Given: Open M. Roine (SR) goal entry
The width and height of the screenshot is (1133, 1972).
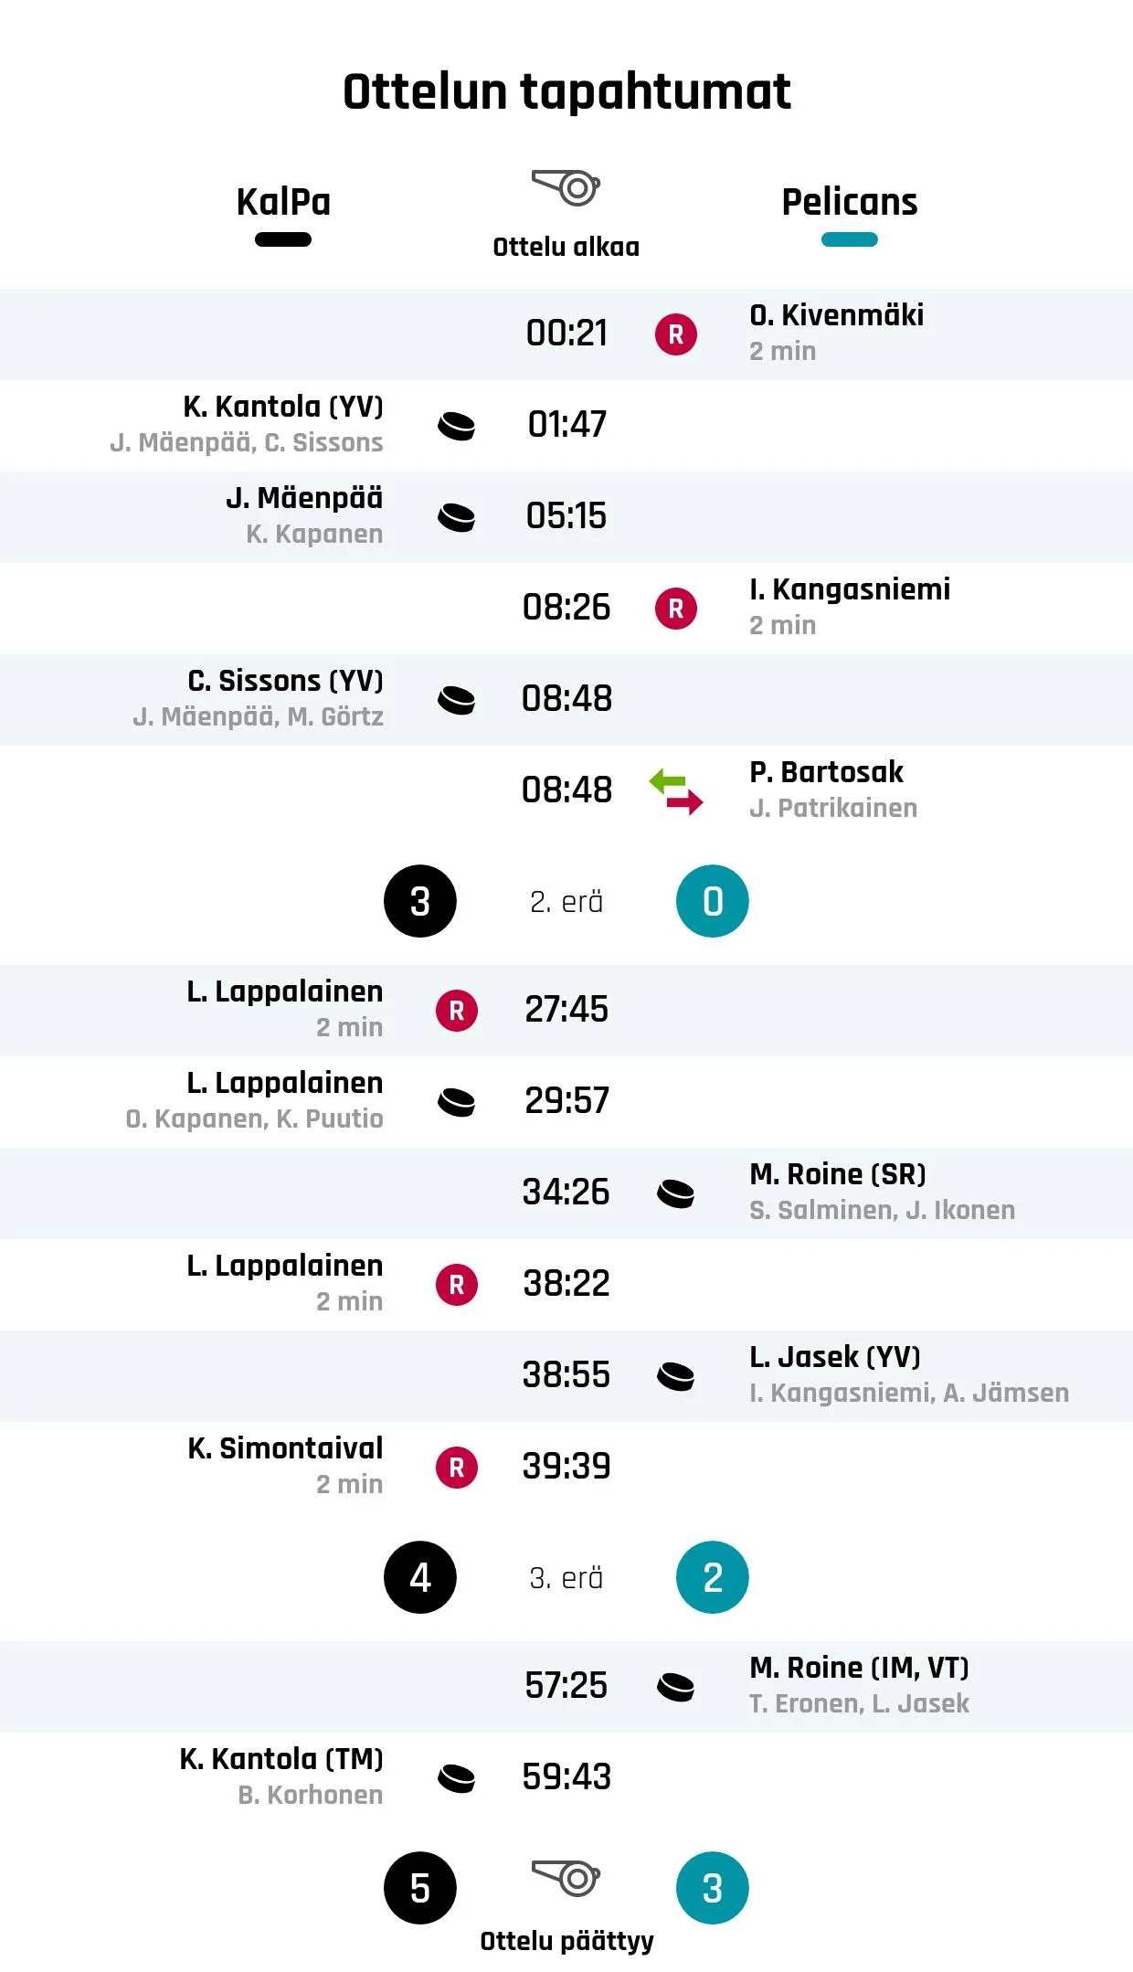Looking at the screenshot, I should pos(838,1174).
